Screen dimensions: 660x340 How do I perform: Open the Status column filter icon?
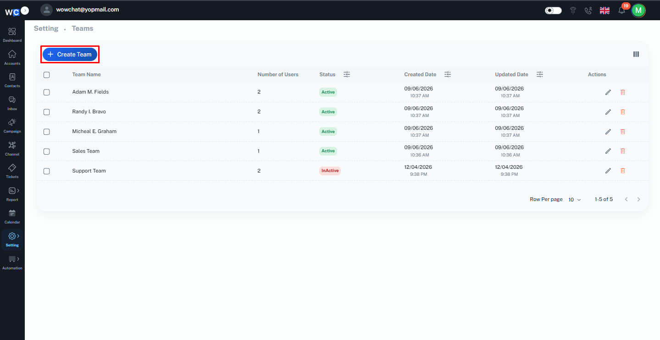pyautogui.click(x=347, y=74)
